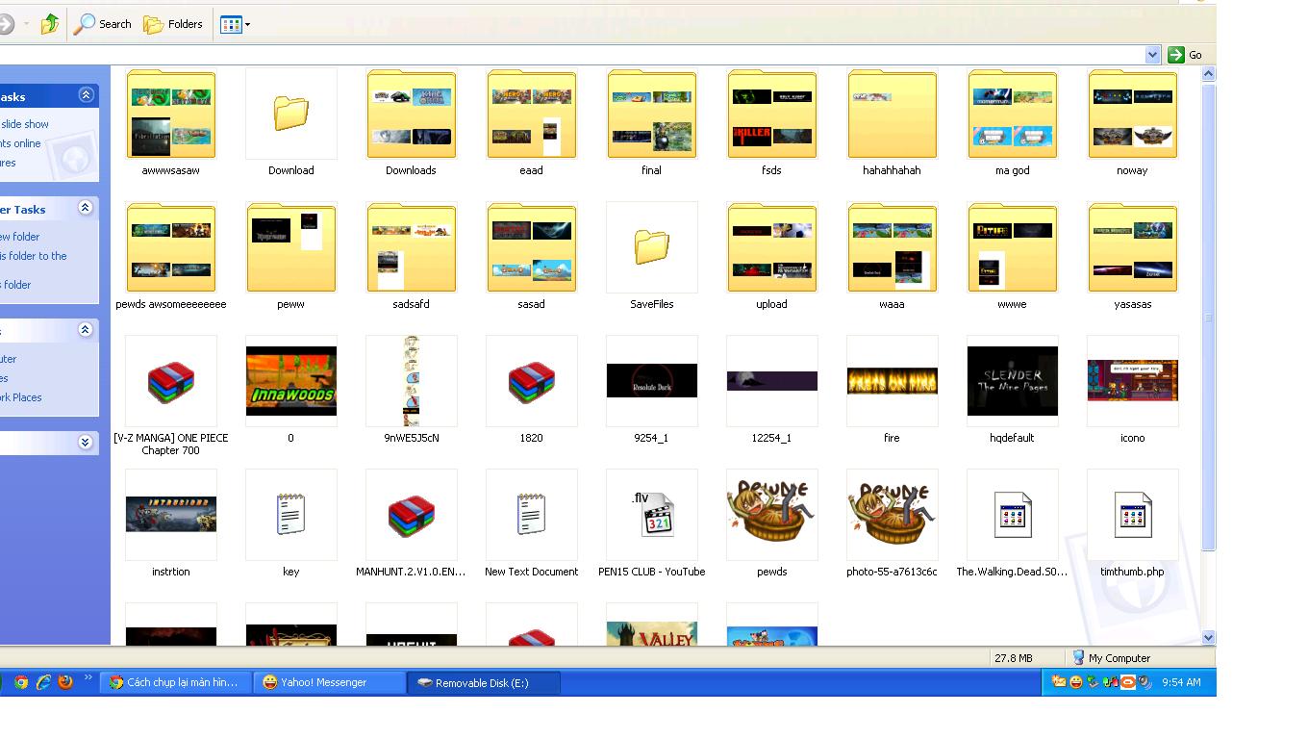Select the SaveFiles folder
Image resolution: width=1308 pixels, height=739 pixels.
tap(652, 257)
